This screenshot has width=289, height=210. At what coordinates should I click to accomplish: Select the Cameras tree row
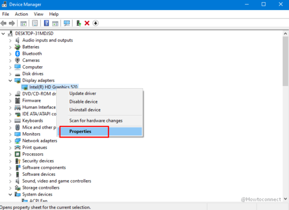coord(31,60)
